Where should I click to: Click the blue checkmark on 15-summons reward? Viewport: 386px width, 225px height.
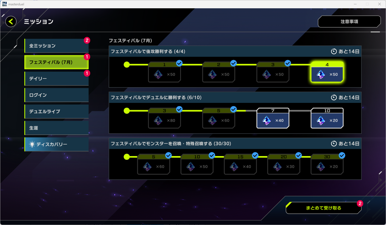[255, 155]
